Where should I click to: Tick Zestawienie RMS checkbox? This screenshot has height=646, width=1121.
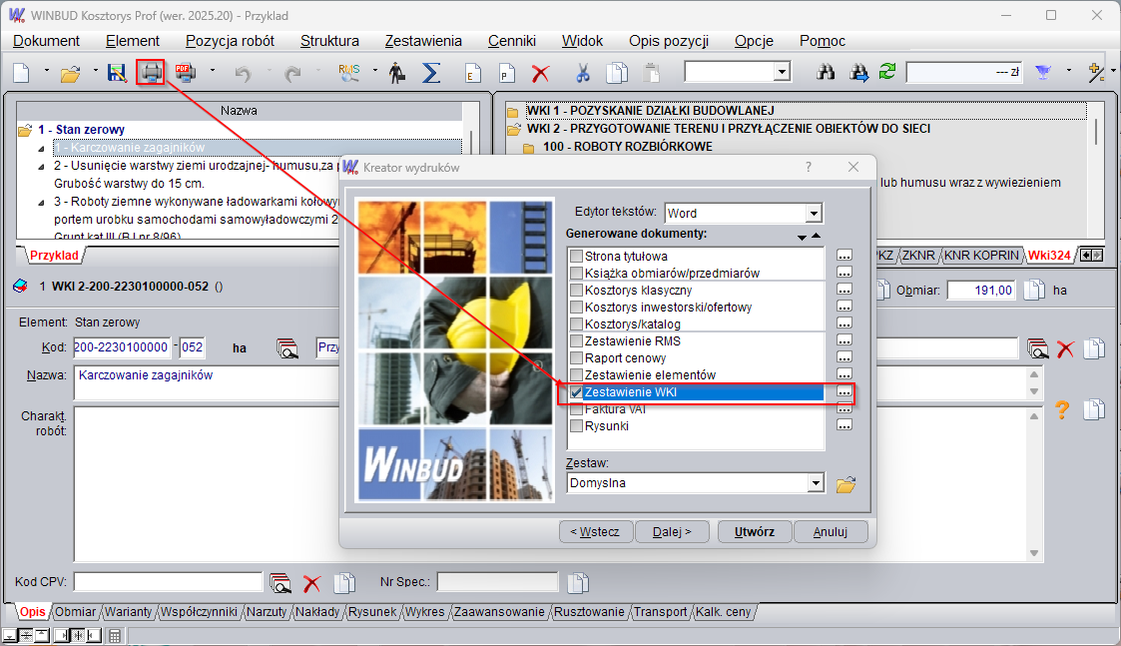576,341
